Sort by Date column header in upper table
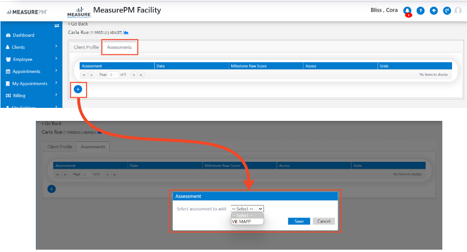The width and height of the screenshot is (467, 252). (191, 66)
